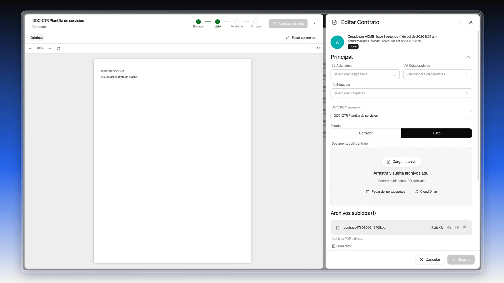The width and height of the screenshot is (504, 283).
Task: Collapse the Principal section
Action: (468, 57)
